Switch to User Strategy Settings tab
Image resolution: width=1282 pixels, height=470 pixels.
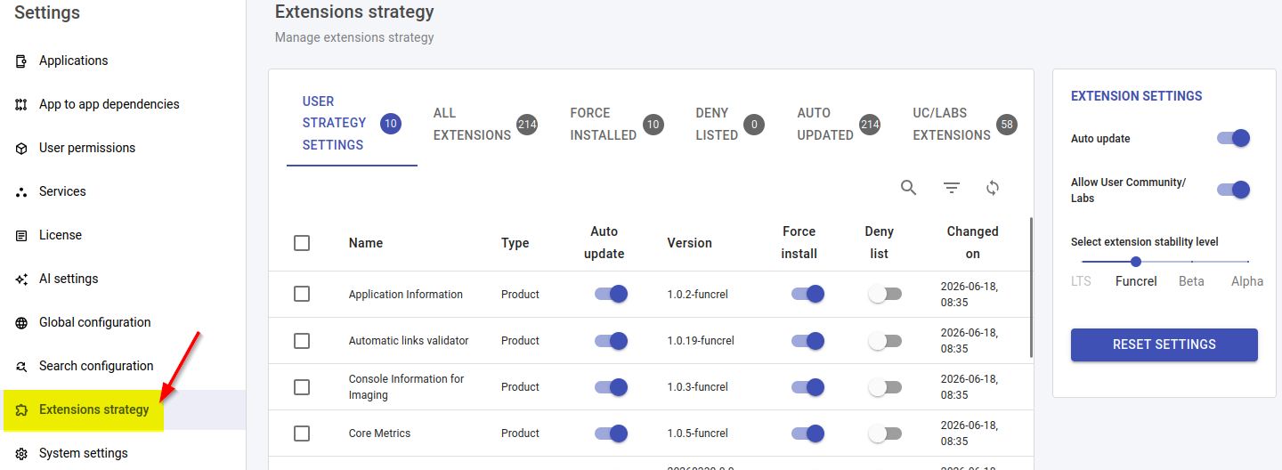coord(352,123)
